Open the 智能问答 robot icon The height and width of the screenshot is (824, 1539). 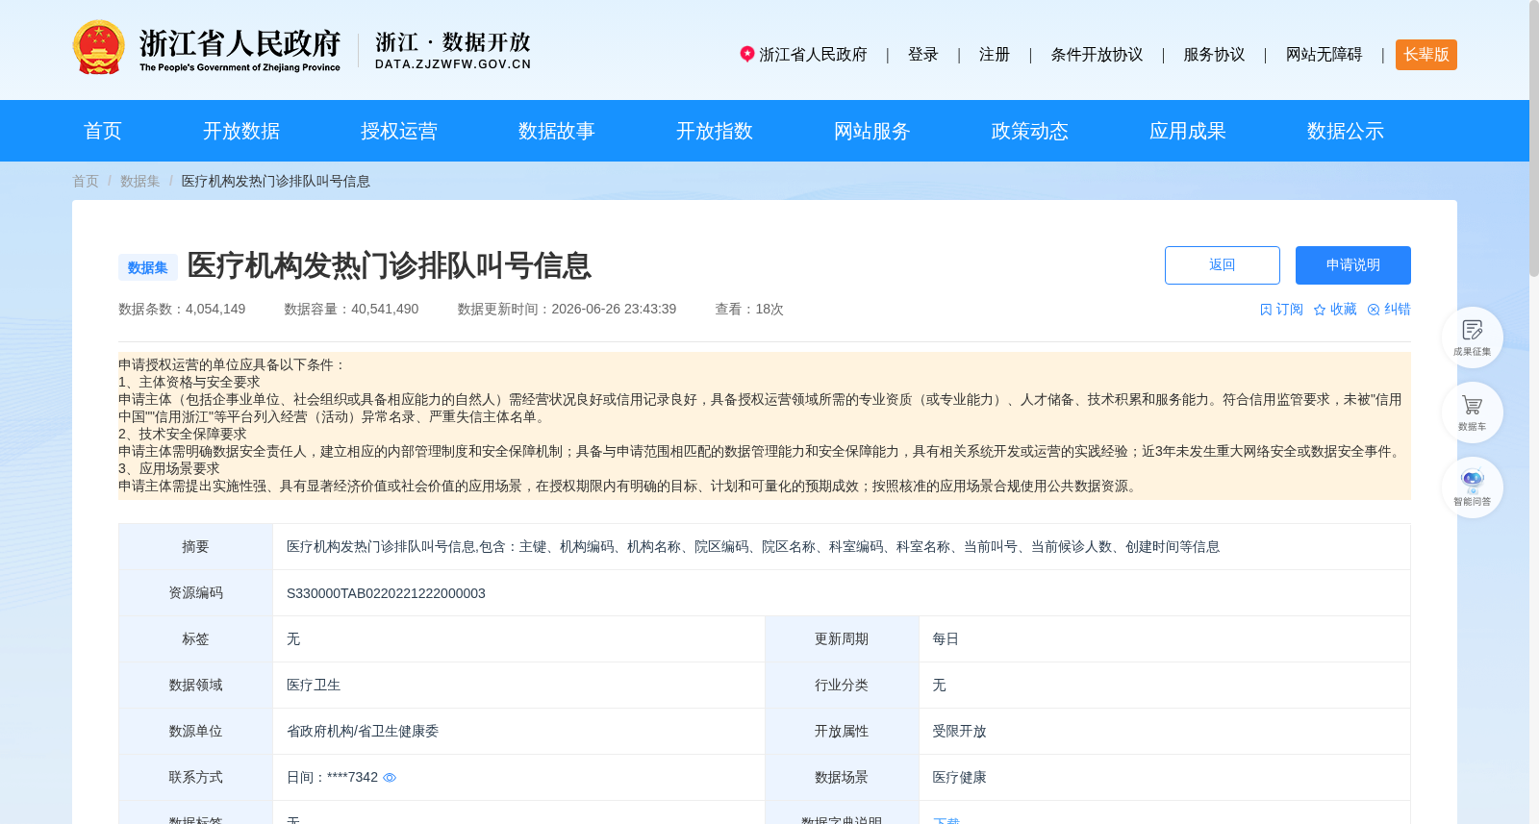(x=1472, y=487)
